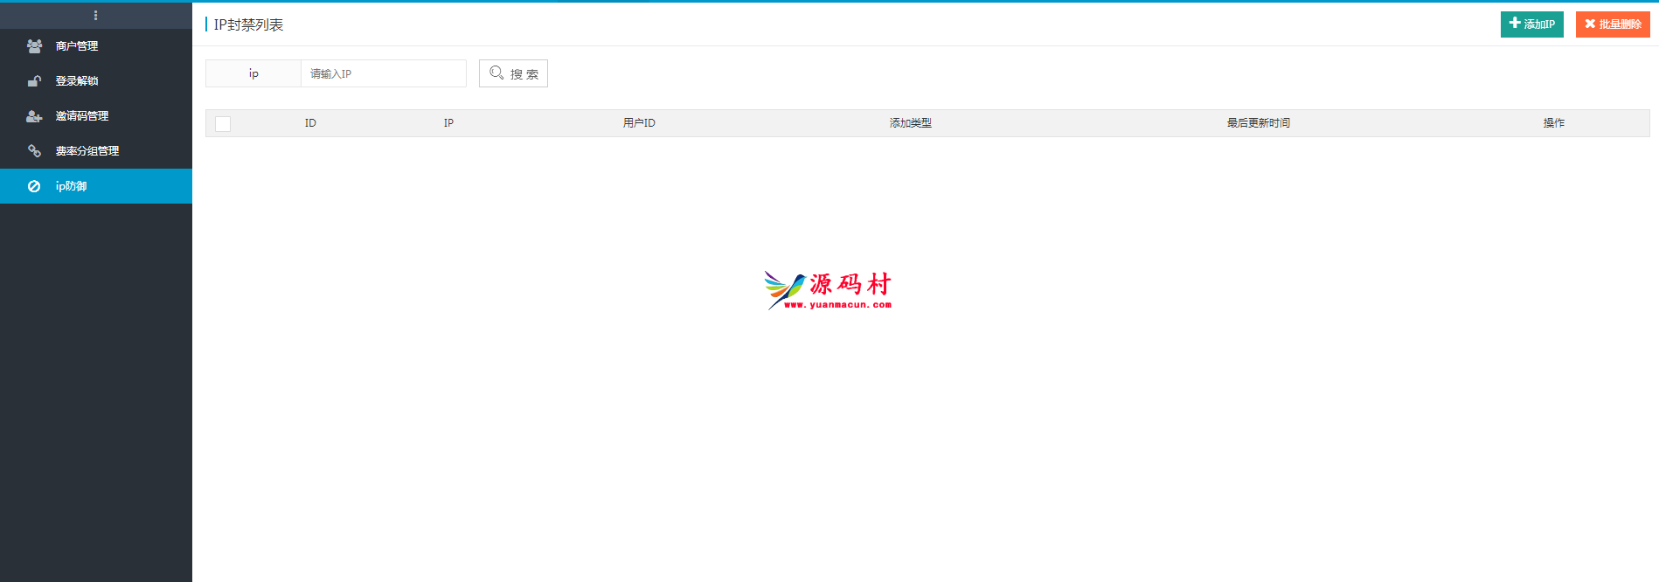This screenshot has width=1659, height=582.
Task: Click the magnifier icon in 搜索 button
Action: click(496, 73)
